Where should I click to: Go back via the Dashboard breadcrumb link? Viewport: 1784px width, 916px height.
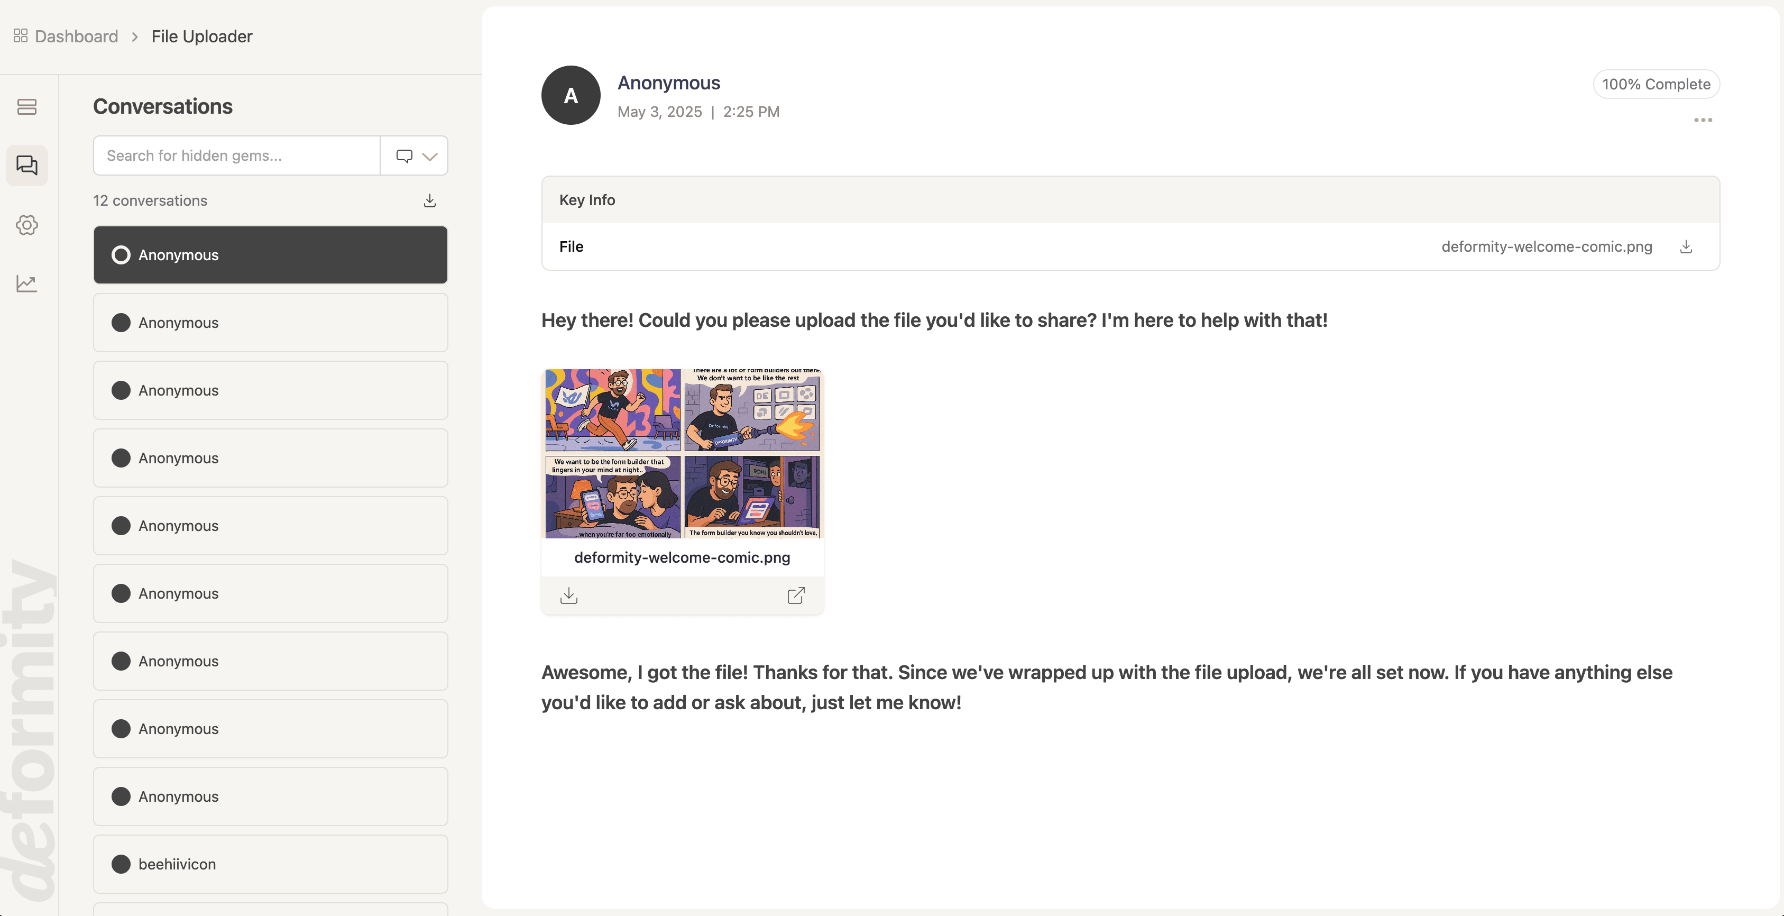pos(76,36)
